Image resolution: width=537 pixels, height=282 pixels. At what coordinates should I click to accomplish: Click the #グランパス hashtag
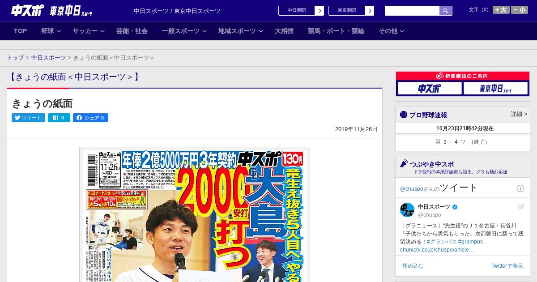[x=441, y=242]
